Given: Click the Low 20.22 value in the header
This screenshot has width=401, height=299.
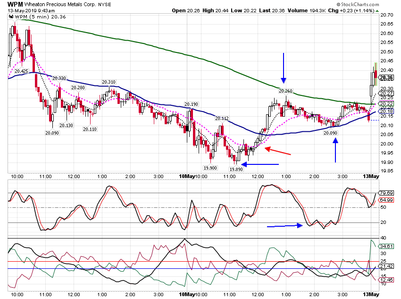Looking at the screenshot, I should pos(243,10).
